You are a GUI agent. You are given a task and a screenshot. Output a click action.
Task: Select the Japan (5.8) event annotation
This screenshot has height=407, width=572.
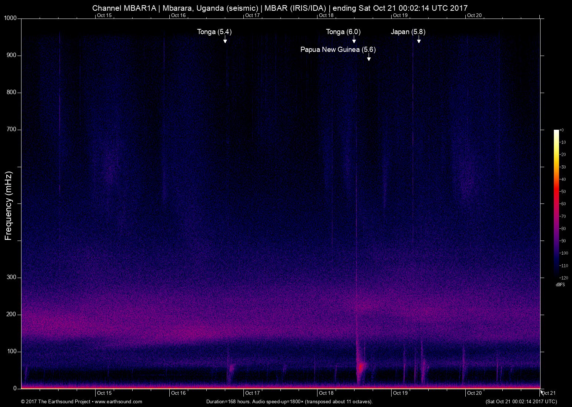[408, 32]
